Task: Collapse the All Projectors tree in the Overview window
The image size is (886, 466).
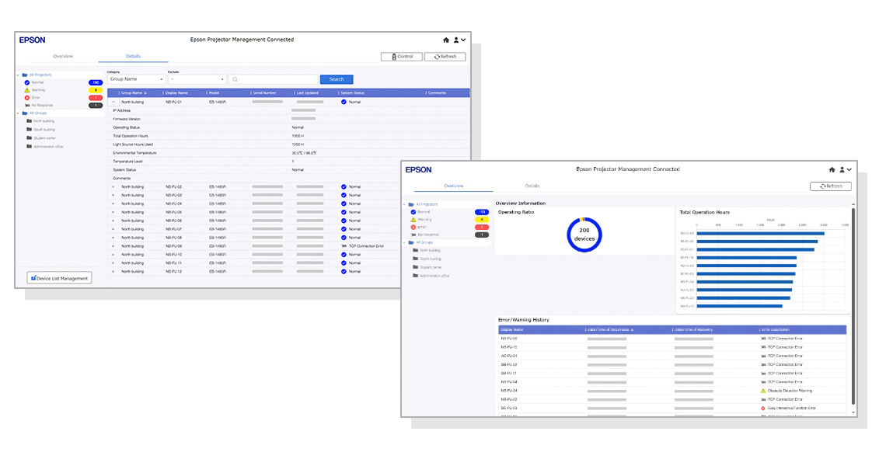Action: coord(404,204)
